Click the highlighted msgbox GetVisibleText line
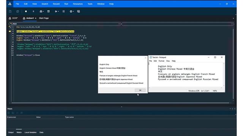The image size is (243, 136). coord(46,31)
